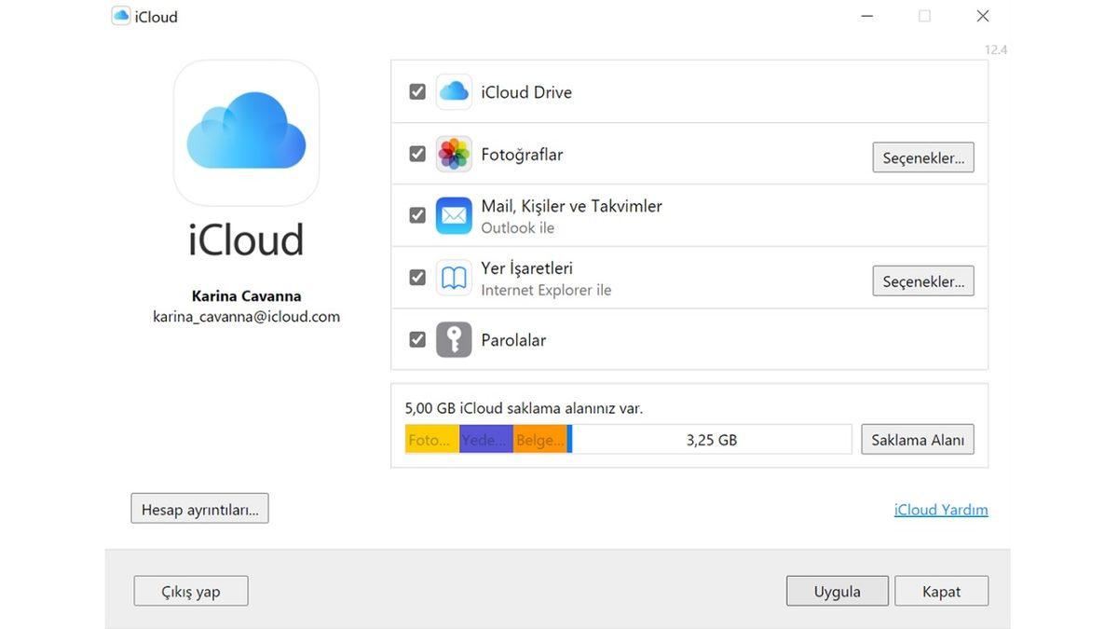The image size is (1118, 629).
Task: Click the Parolalar key icon
Action: [x=454, y=338]
